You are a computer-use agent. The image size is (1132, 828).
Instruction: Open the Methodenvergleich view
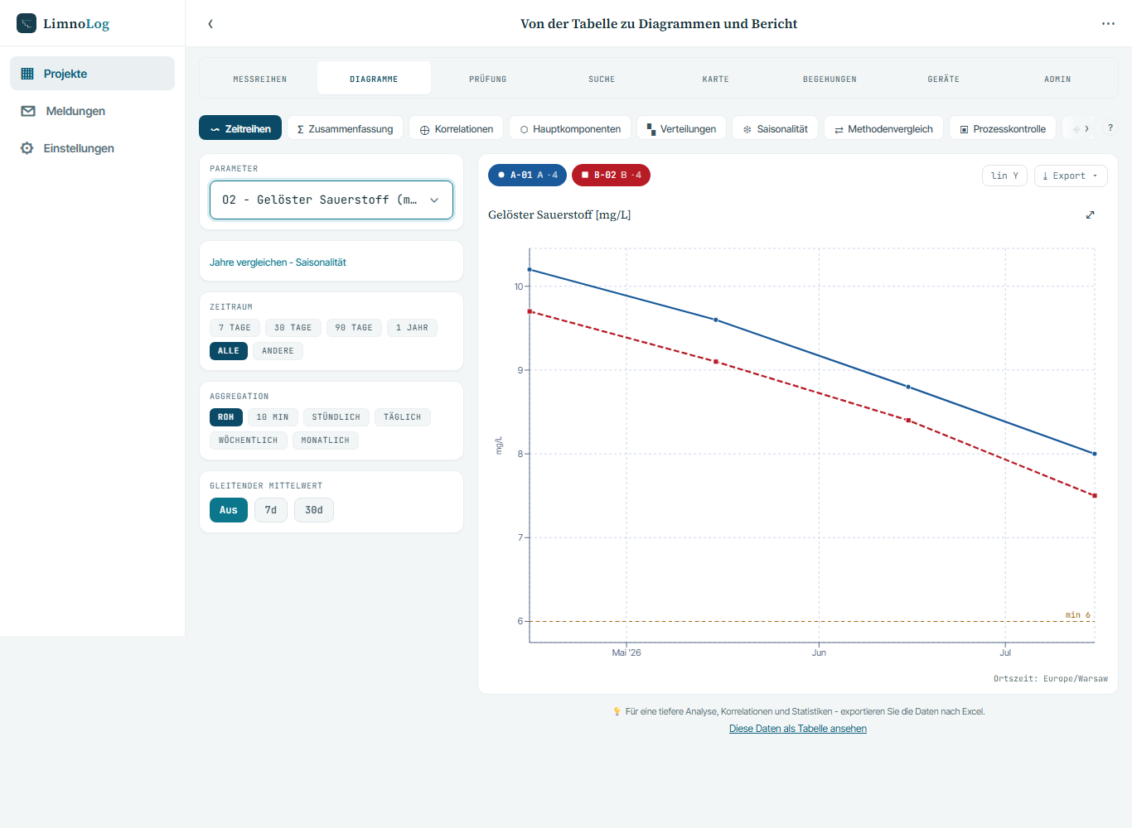pos(883,128)
